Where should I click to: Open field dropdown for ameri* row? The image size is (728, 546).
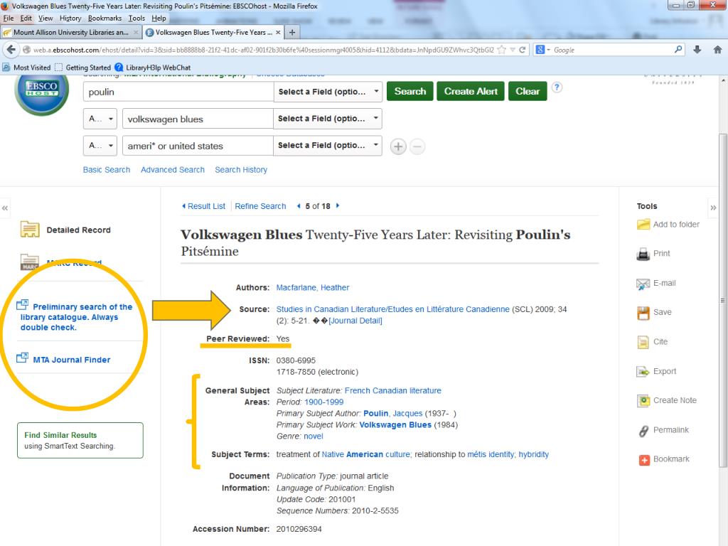click(328, 145)
